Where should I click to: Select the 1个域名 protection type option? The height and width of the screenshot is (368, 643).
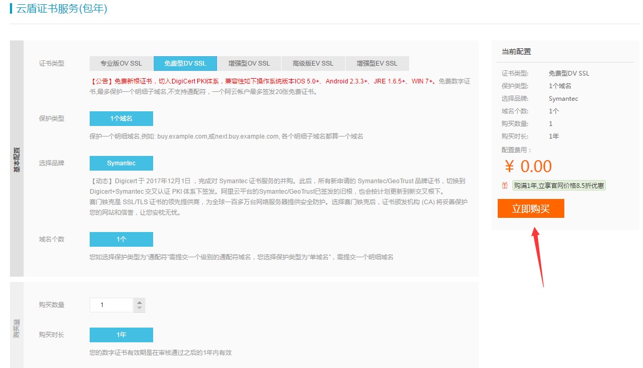[121, 118]
